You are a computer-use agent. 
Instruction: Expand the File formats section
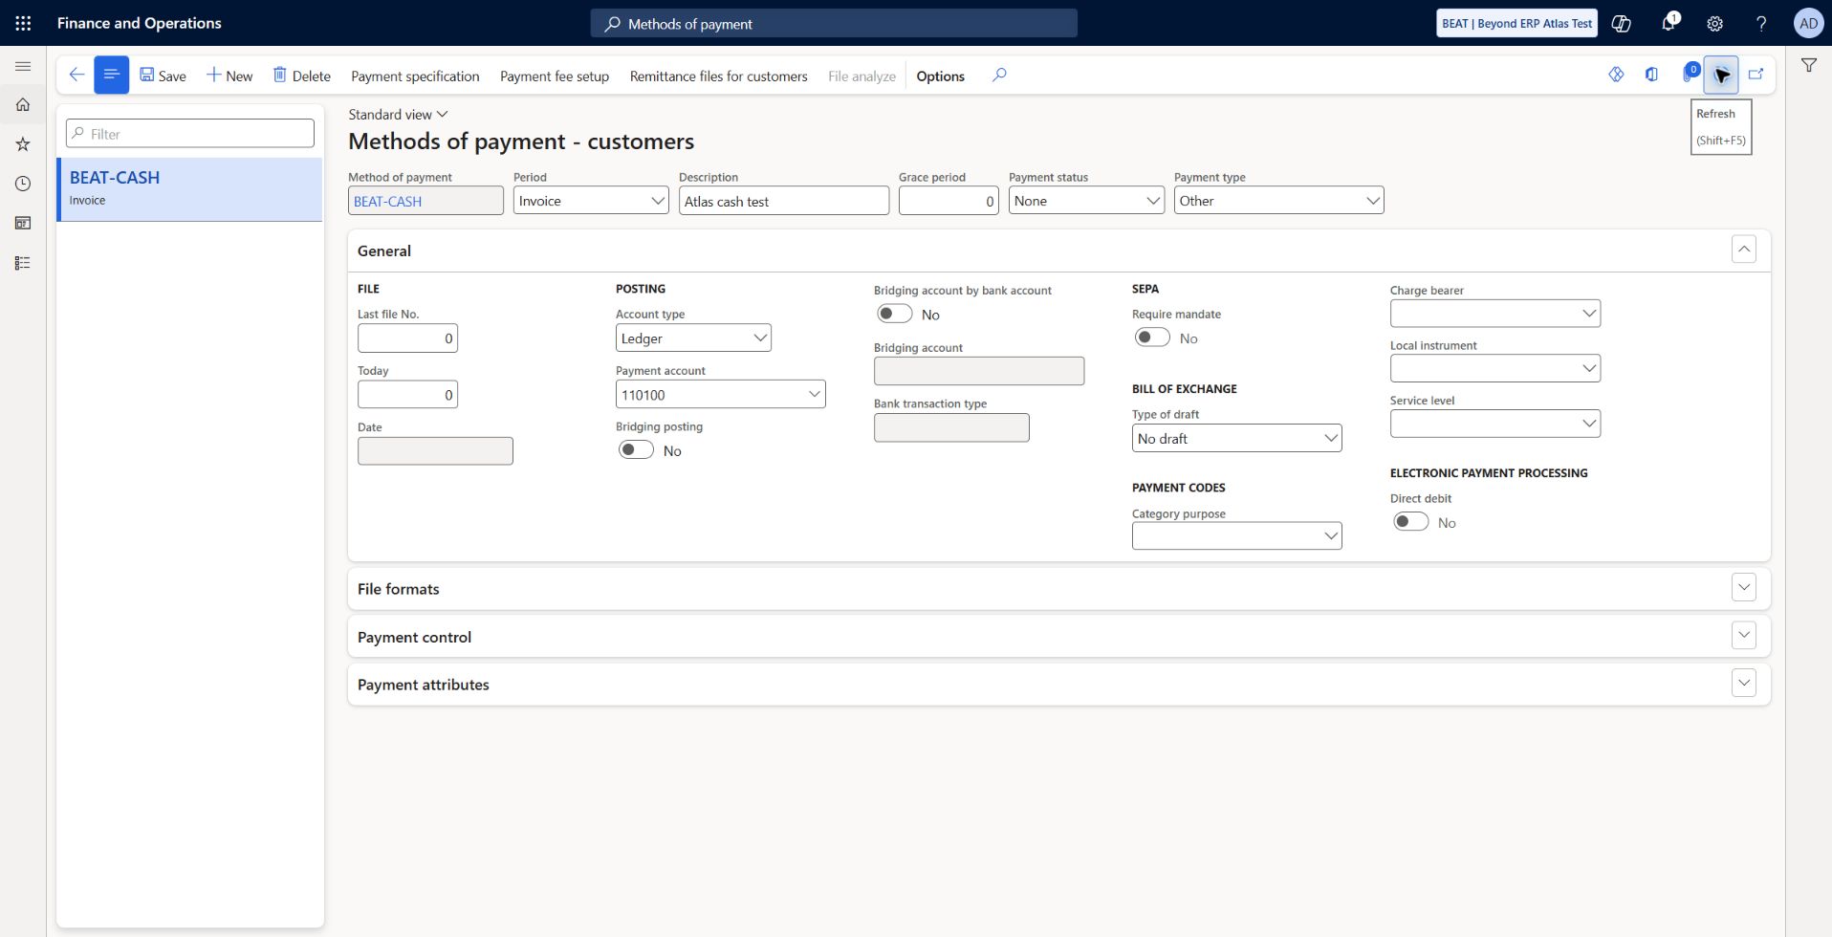(x=1743, y=588)
